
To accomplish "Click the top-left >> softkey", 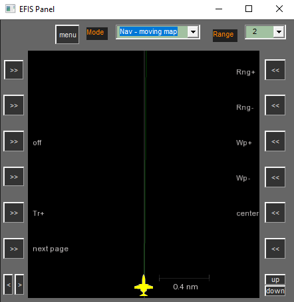I will [14, 70].
